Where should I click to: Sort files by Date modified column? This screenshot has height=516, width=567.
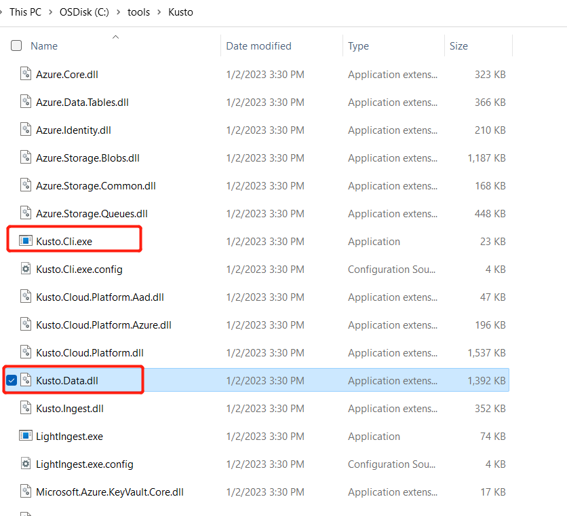(x=258, y=46)
